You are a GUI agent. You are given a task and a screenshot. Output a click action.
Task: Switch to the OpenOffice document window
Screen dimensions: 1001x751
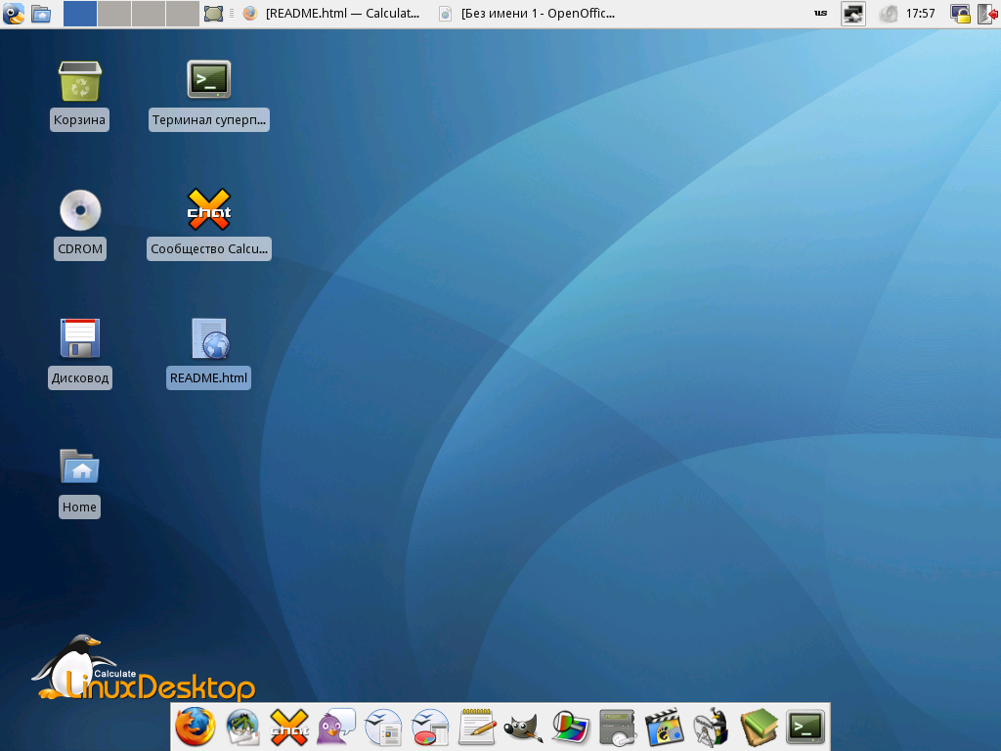[x=528, y=14]
